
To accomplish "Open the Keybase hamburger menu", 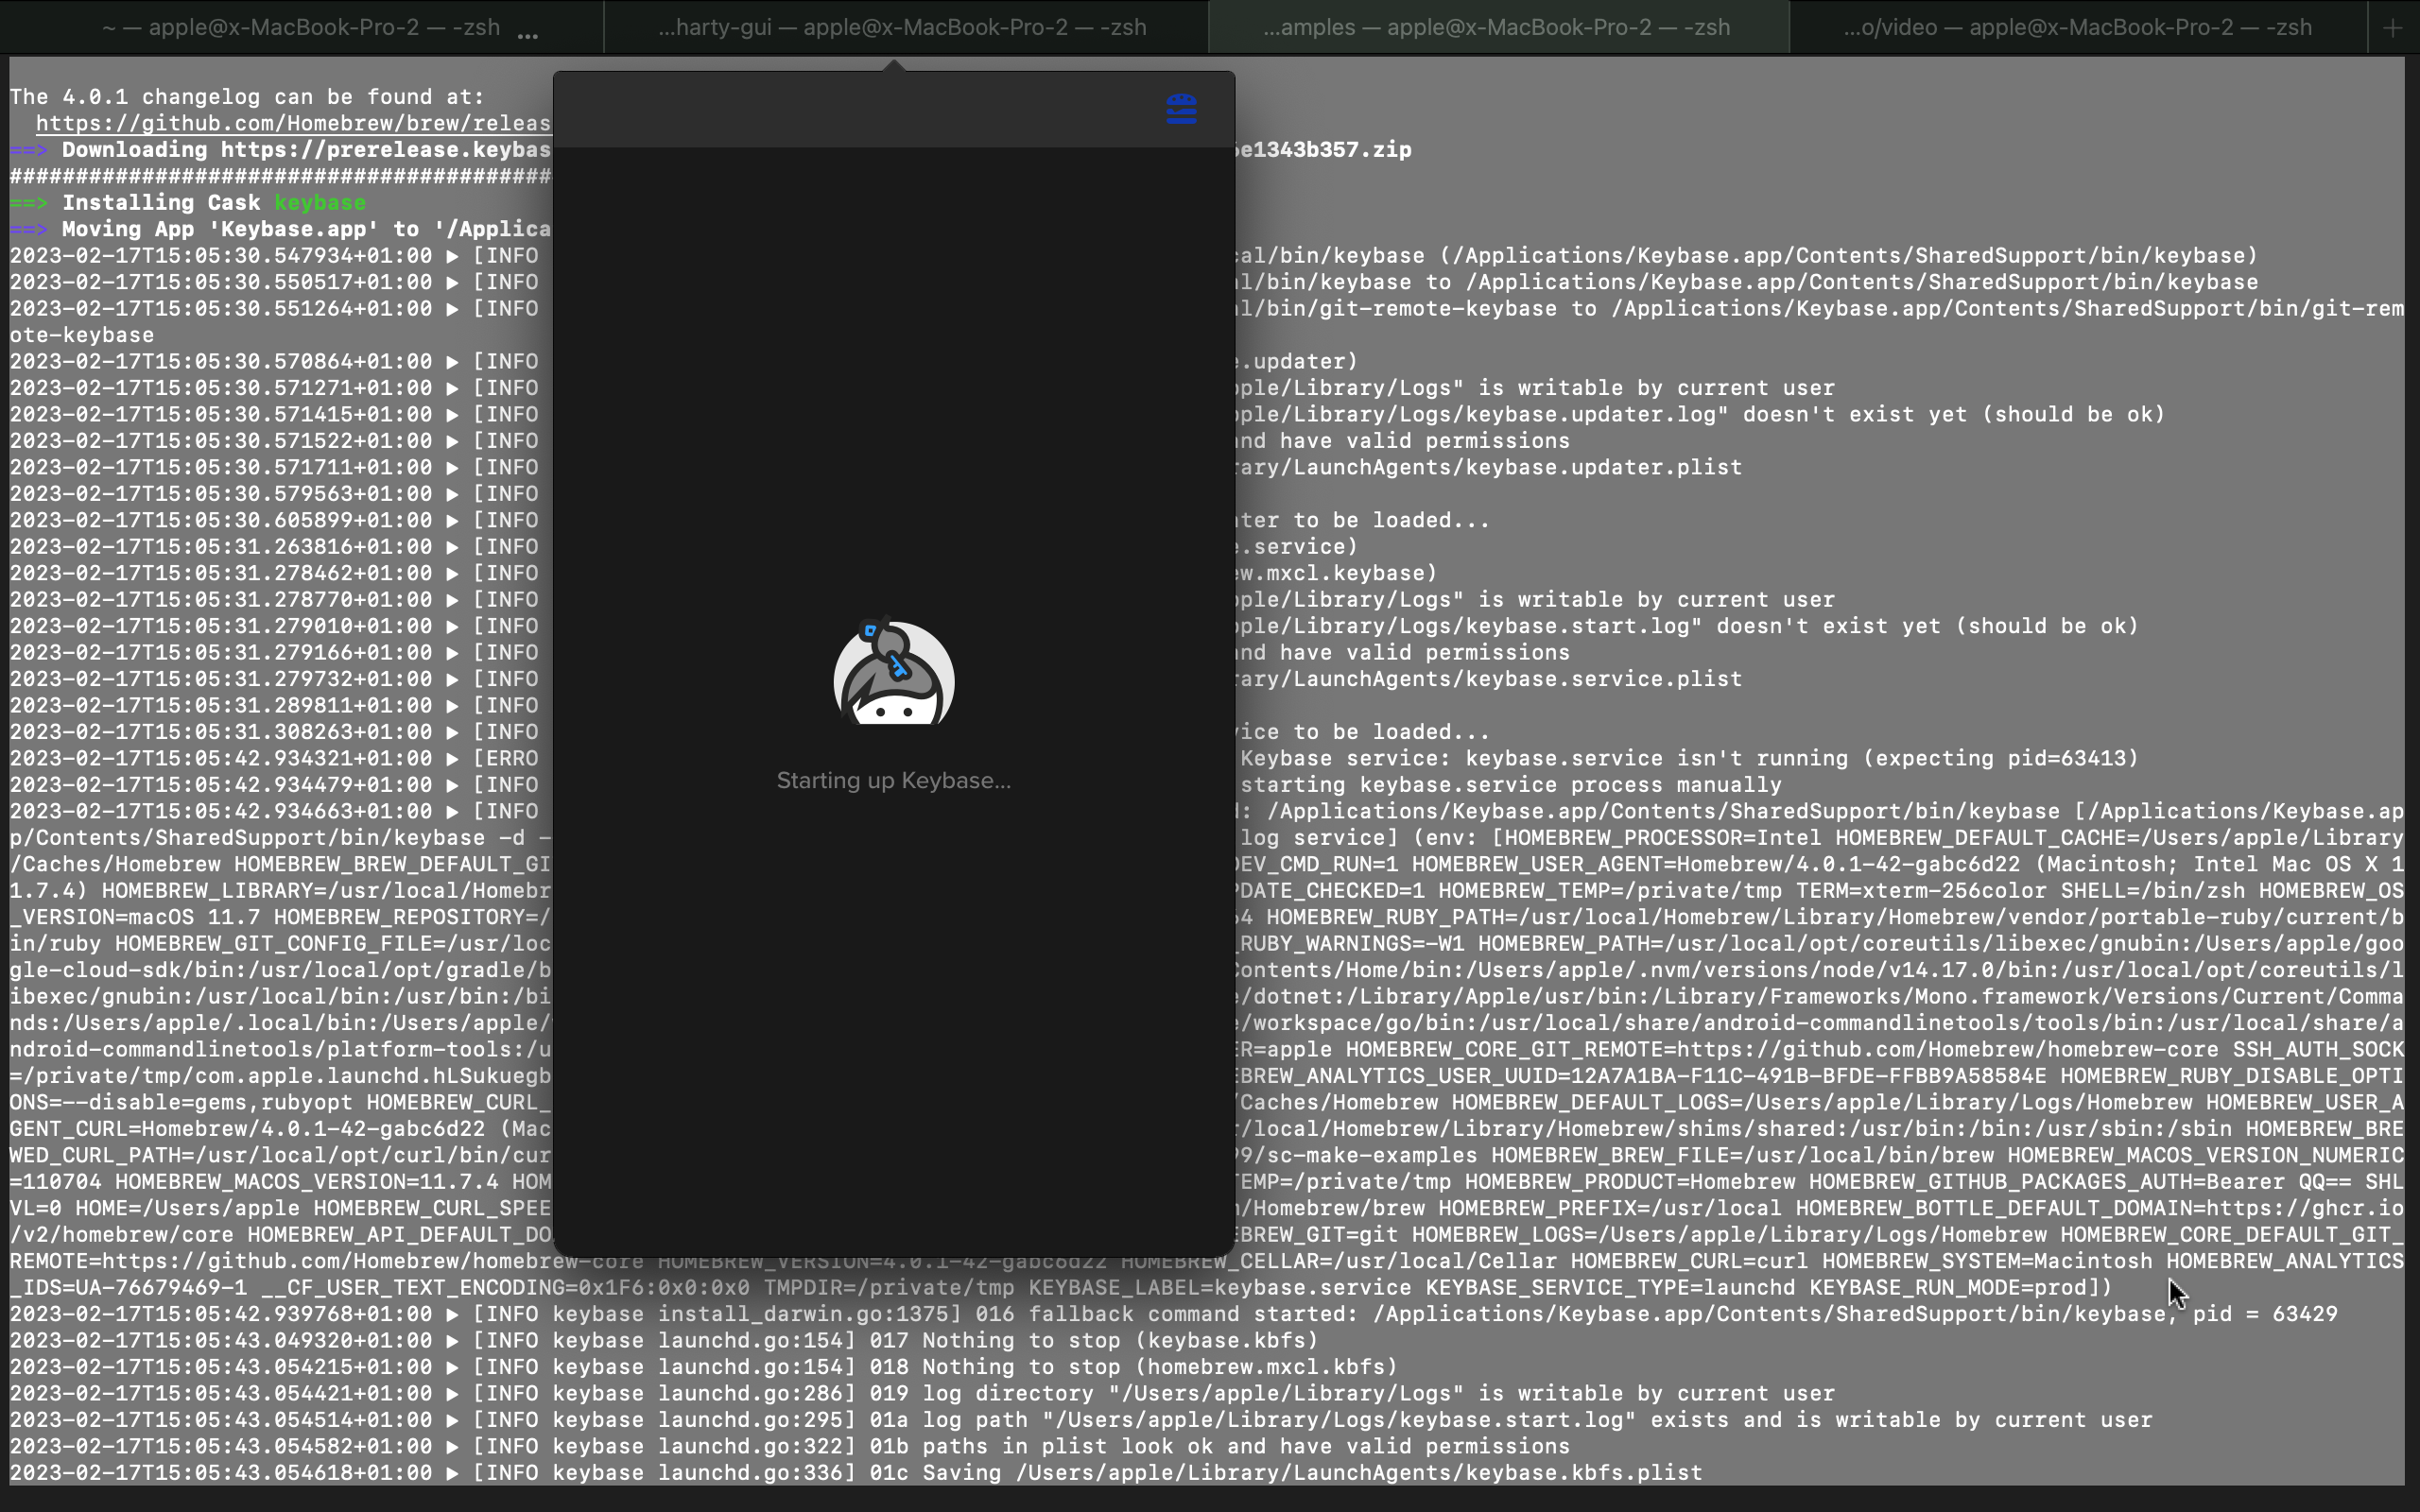I will [x=1182, y=110].
